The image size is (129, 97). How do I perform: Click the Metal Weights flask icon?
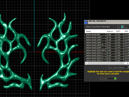point(86,22)
